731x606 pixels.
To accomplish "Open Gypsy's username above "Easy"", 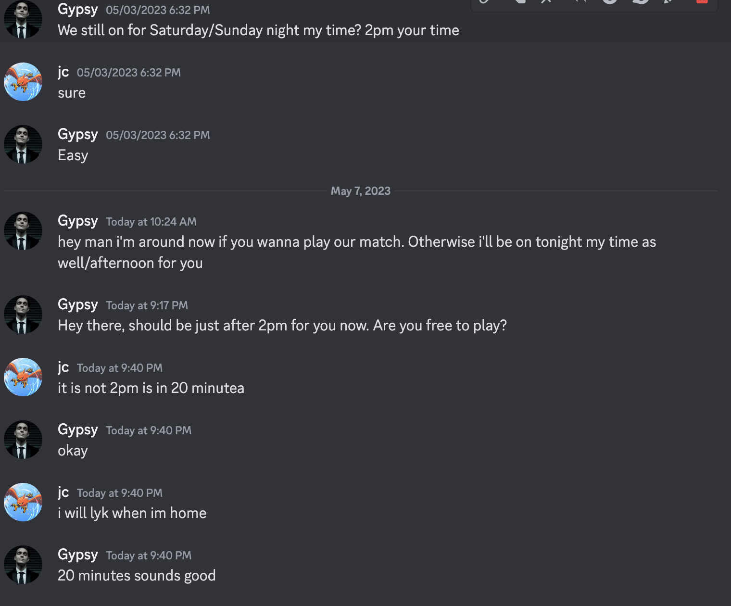I will 77,134.
